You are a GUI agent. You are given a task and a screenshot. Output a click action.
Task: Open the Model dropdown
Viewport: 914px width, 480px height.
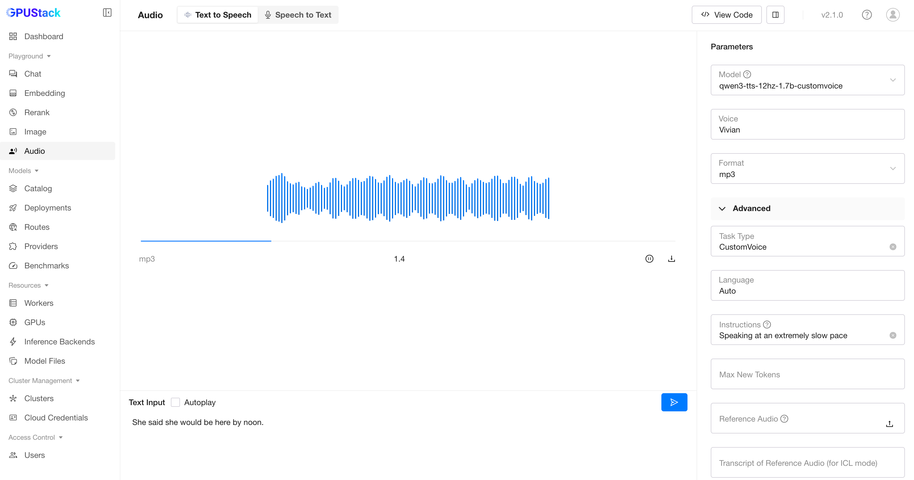(x=807, y=80)
